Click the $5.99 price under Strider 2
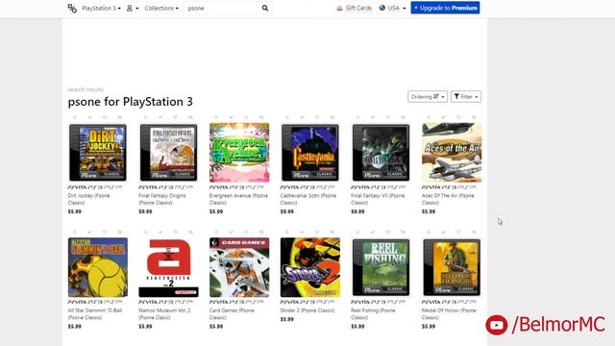Viewport: 615px width, 346px height. pos(286,319)
